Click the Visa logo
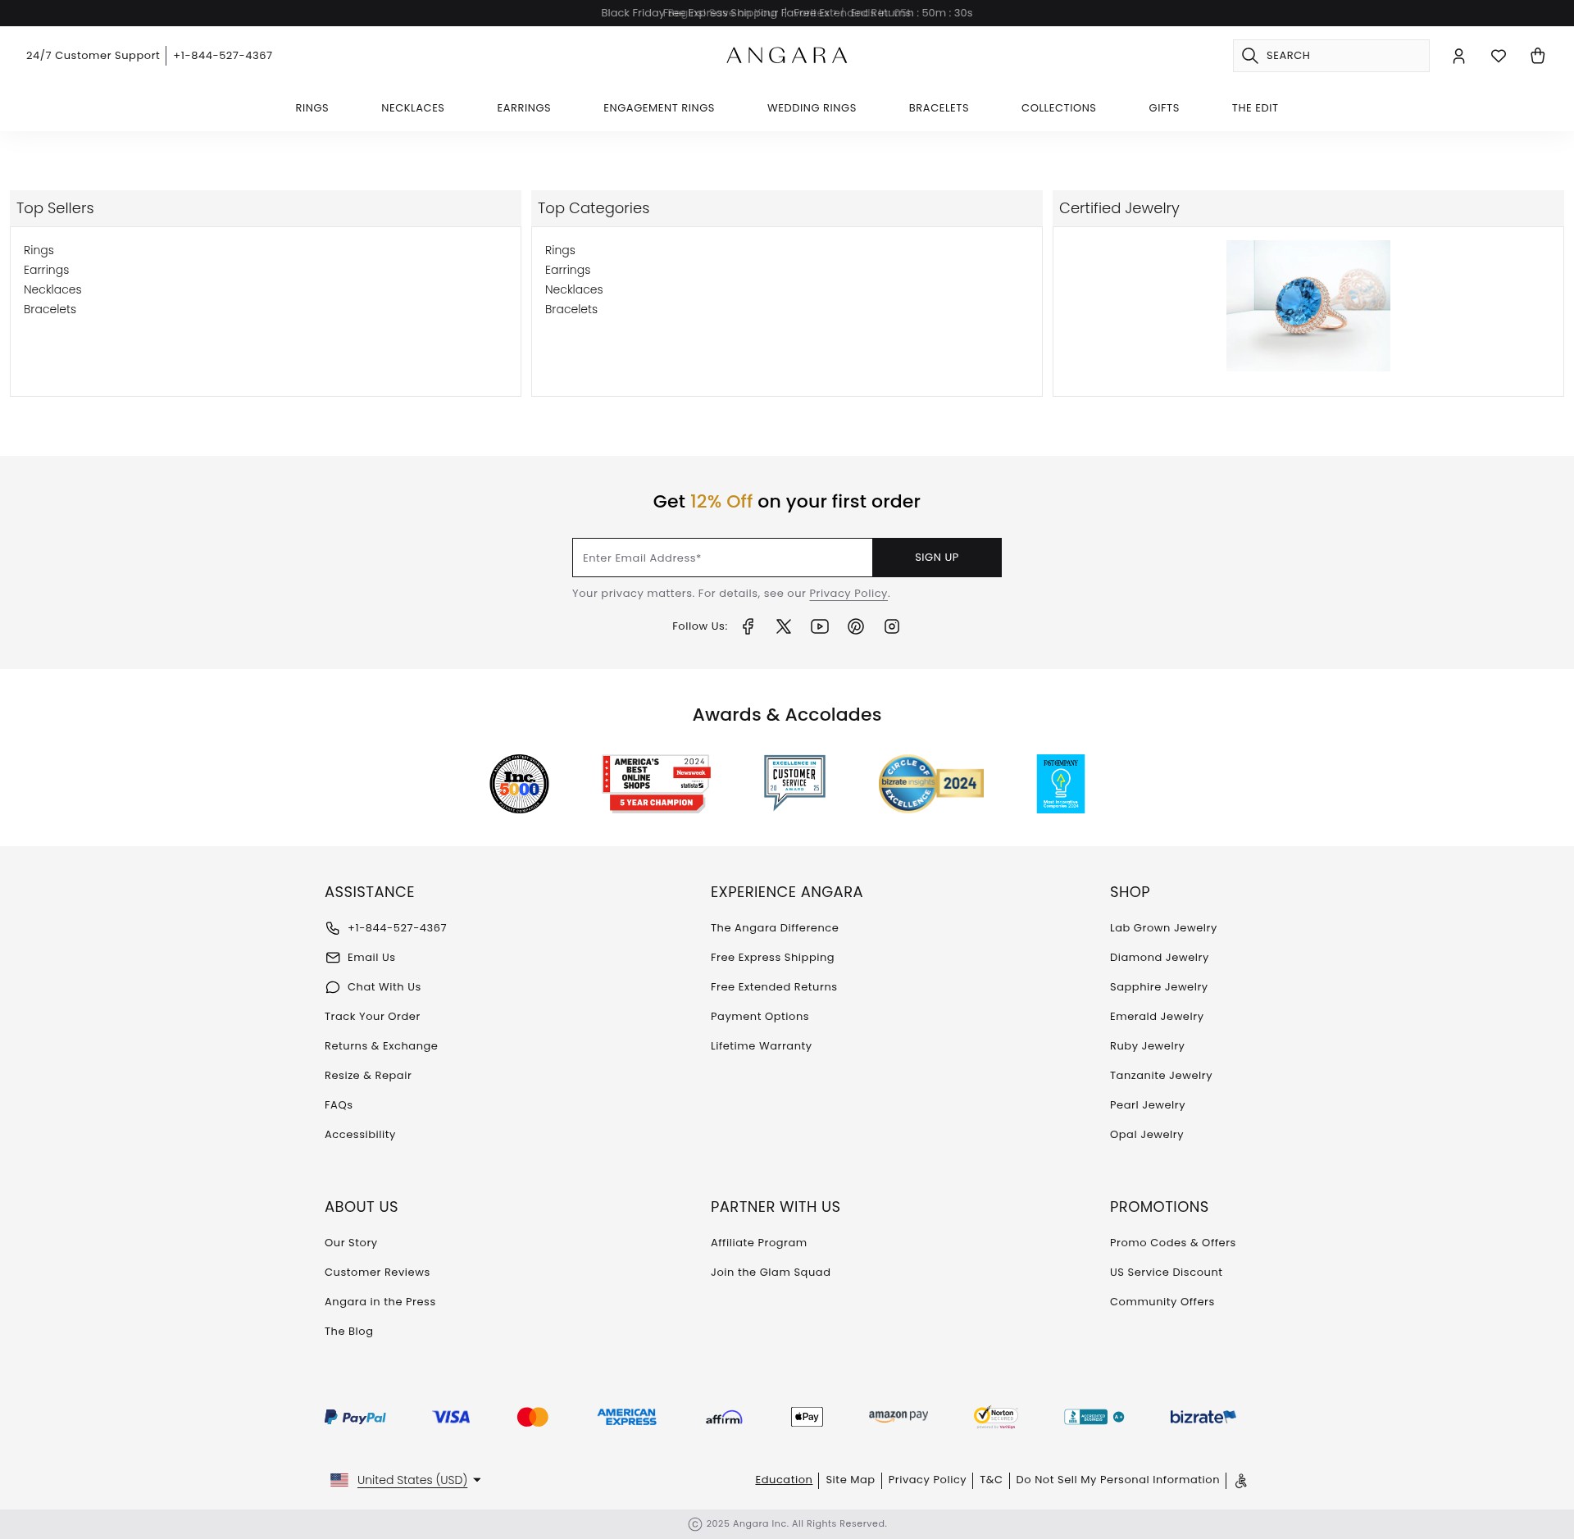 [x=451, y=1417]
